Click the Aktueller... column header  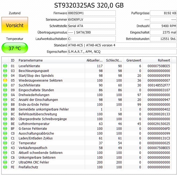[x=94, y=60]
